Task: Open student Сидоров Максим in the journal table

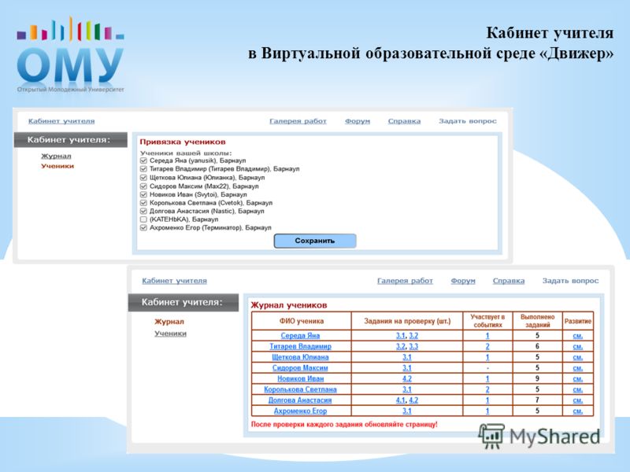Action: [300, 368]
